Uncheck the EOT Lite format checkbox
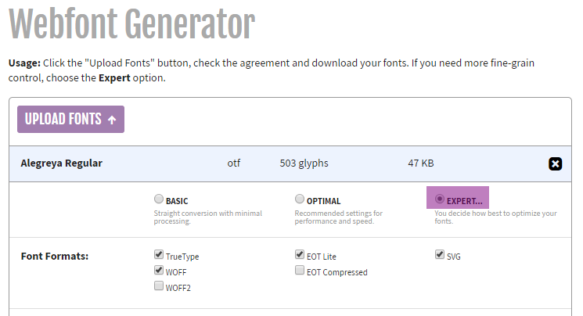The height and width of the screenshot is (316, 583). click(x=300, y=255)
